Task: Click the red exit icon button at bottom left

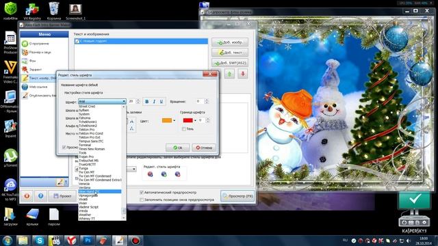Action: point(27,196)
